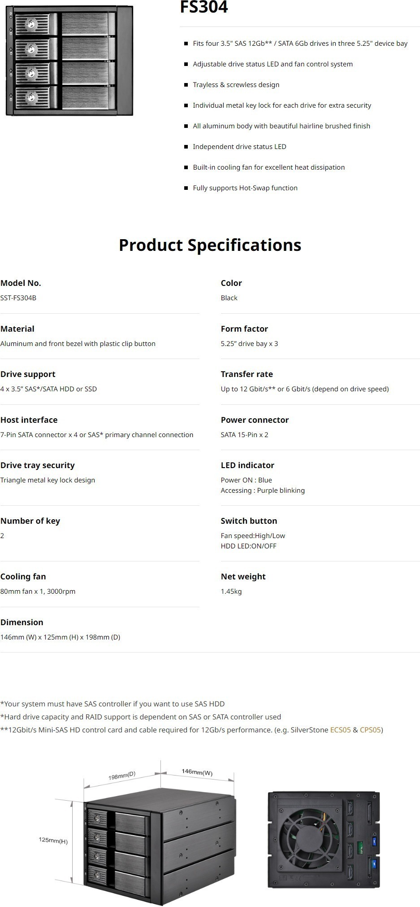
Task: Click the Switch button heading
Action: [249, 521]
